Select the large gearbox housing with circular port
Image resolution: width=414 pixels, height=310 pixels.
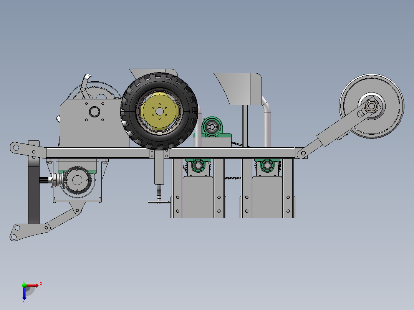click(x=94, y=123)
